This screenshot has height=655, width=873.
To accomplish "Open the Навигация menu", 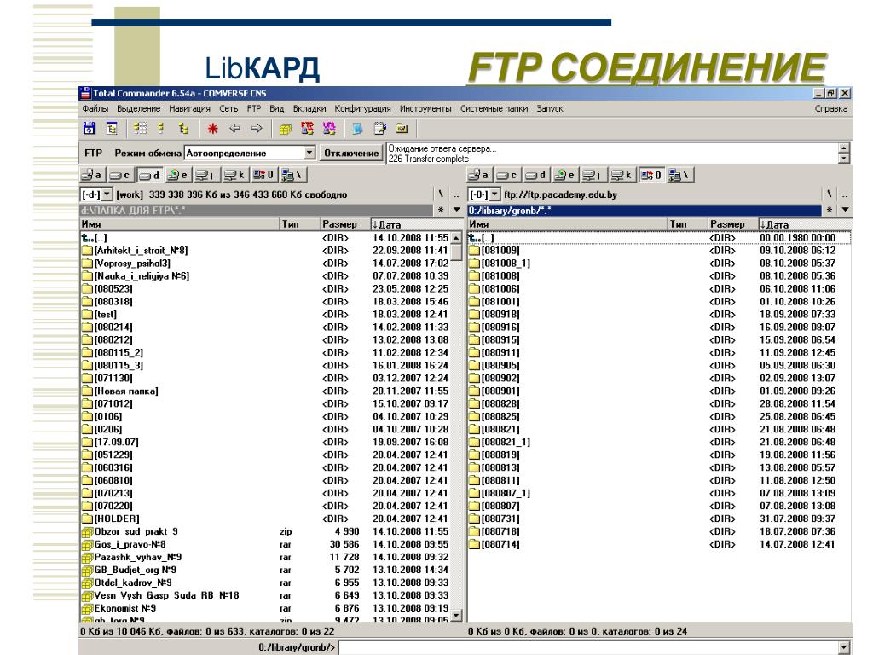I will 190,108.
